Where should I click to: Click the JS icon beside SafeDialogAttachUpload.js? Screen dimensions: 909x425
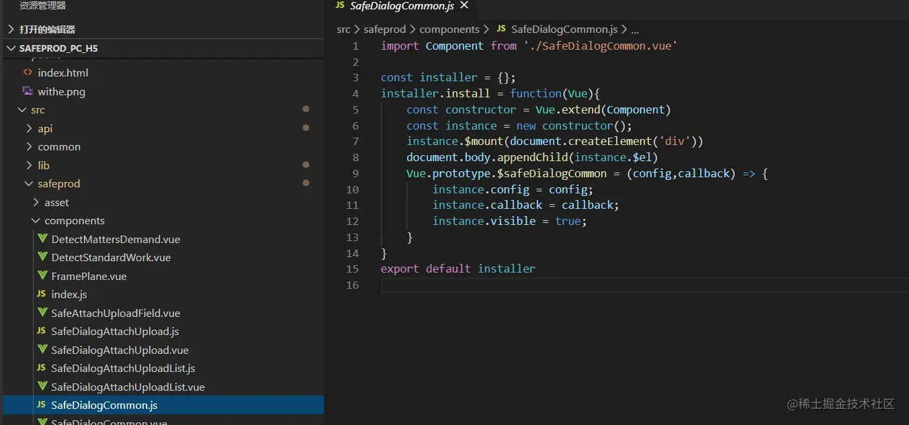tap(42, 331)
